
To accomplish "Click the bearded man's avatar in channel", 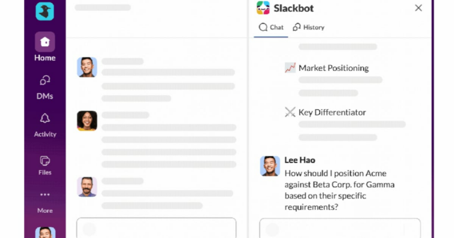I will (x=87, y=186).
